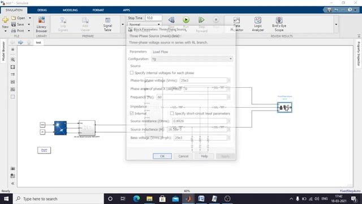362x204 pixels.
Task: Click the Windows Start button
Action: (6, 199)
